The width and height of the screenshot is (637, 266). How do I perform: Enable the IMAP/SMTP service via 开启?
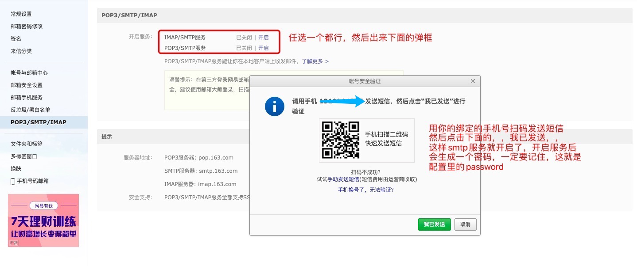[x=264, y=38]
